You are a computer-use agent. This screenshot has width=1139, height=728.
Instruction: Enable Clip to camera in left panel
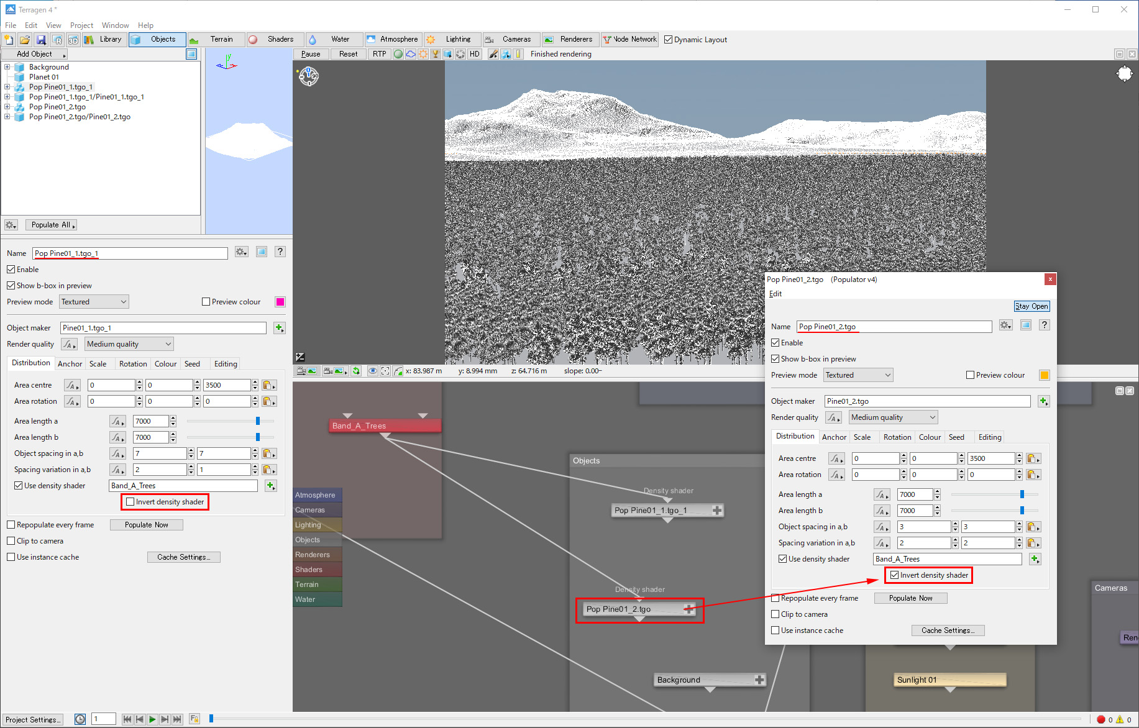click(x=11, y=541)
